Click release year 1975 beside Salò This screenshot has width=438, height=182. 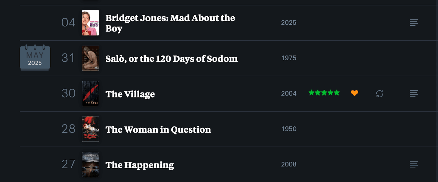pos(289,58)
